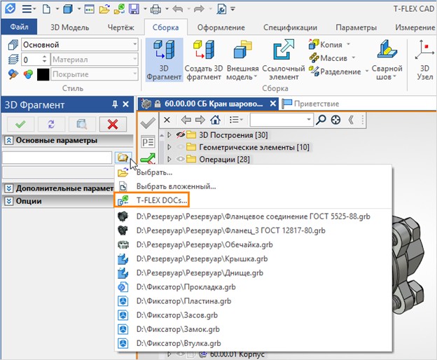Click the Сварной шов tool
The width and height of the screenshot is (437, 360).
(x=387, y=60)
